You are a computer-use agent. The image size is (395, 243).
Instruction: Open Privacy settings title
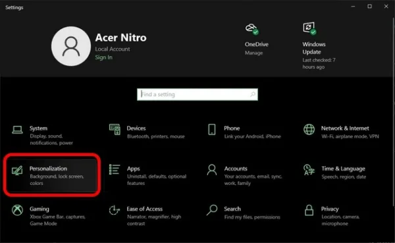pos(330,209)
